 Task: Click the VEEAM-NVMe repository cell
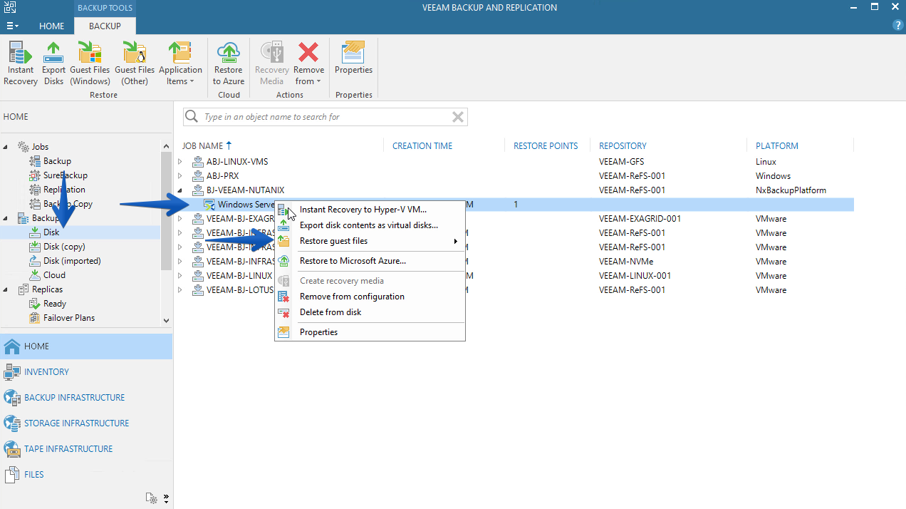point(626,262)
